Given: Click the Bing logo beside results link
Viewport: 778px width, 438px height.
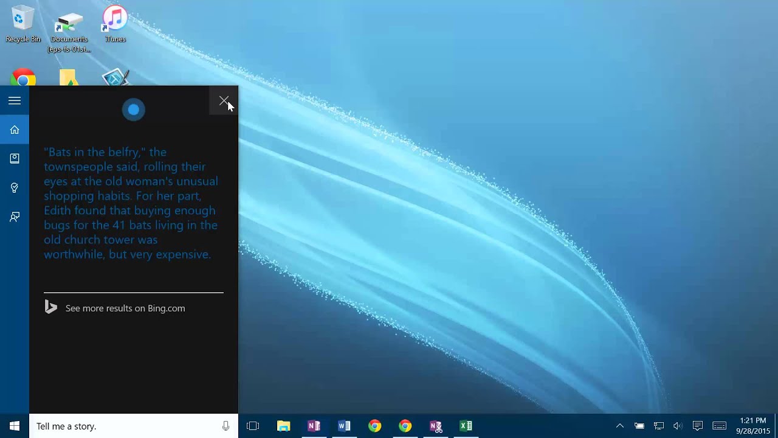Looking at the screenshot, I should pos(51,308).
